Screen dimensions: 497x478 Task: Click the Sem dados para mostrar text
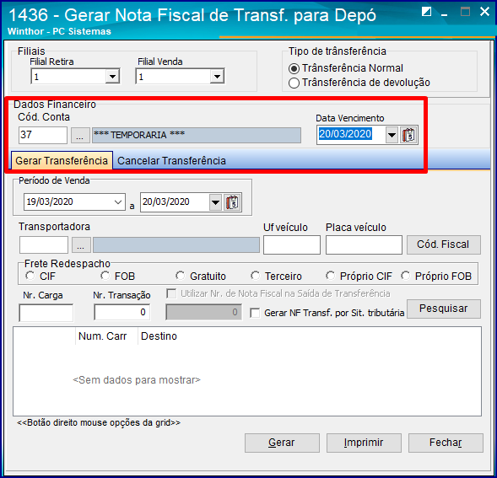(x=137, y=380)
